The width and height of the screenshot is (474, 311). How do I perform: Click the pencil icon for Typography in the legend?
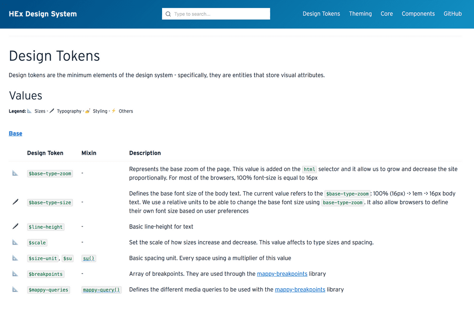coord(52,111)
